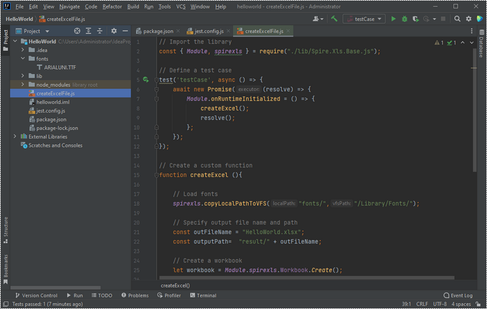The height and width of the screenshot is (309, 487).
Task: Expand External Libraries node
Action: 15,136
